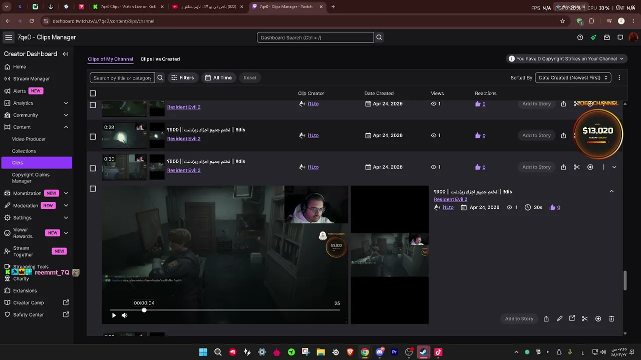
Task: Play the expanded clip video
Action: click(114, 315)
